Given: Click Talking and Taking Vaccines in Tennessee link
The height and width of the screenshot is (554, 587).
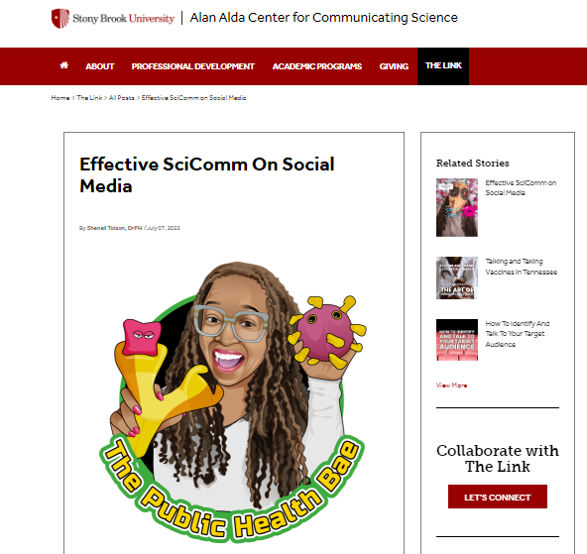Looking at the screenshot, I should point(522,267).
